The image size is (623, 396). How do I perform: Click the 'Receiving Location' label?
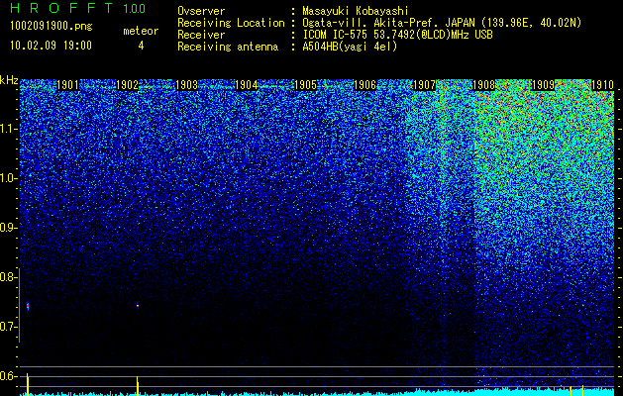pos(231,23)
